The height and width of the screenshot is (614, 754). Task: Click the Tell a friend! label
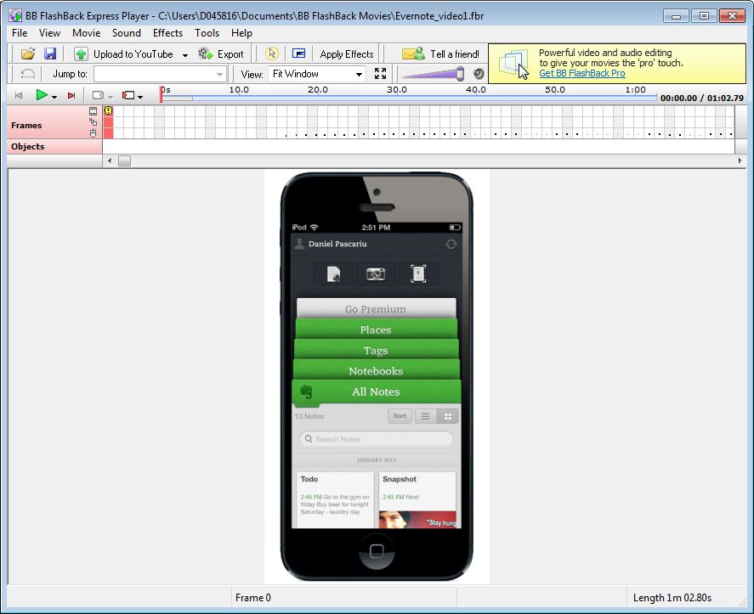click(455, 54)
